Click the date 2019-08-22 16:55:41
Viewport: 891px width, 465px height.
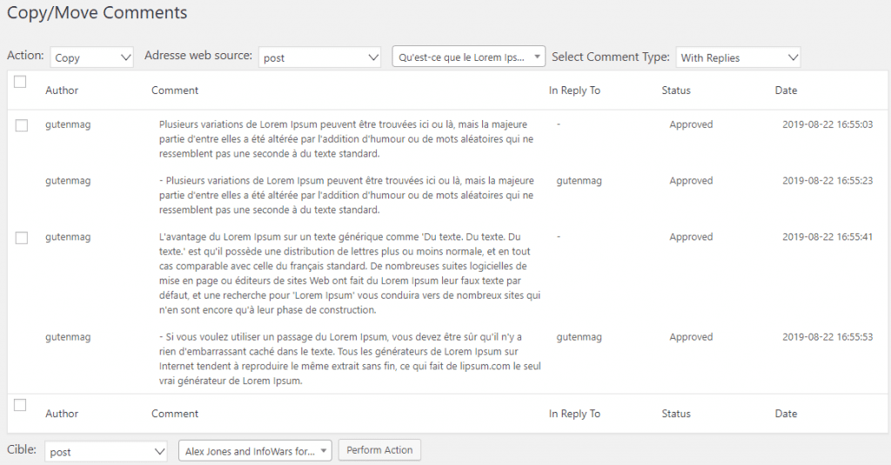point(827,237)
